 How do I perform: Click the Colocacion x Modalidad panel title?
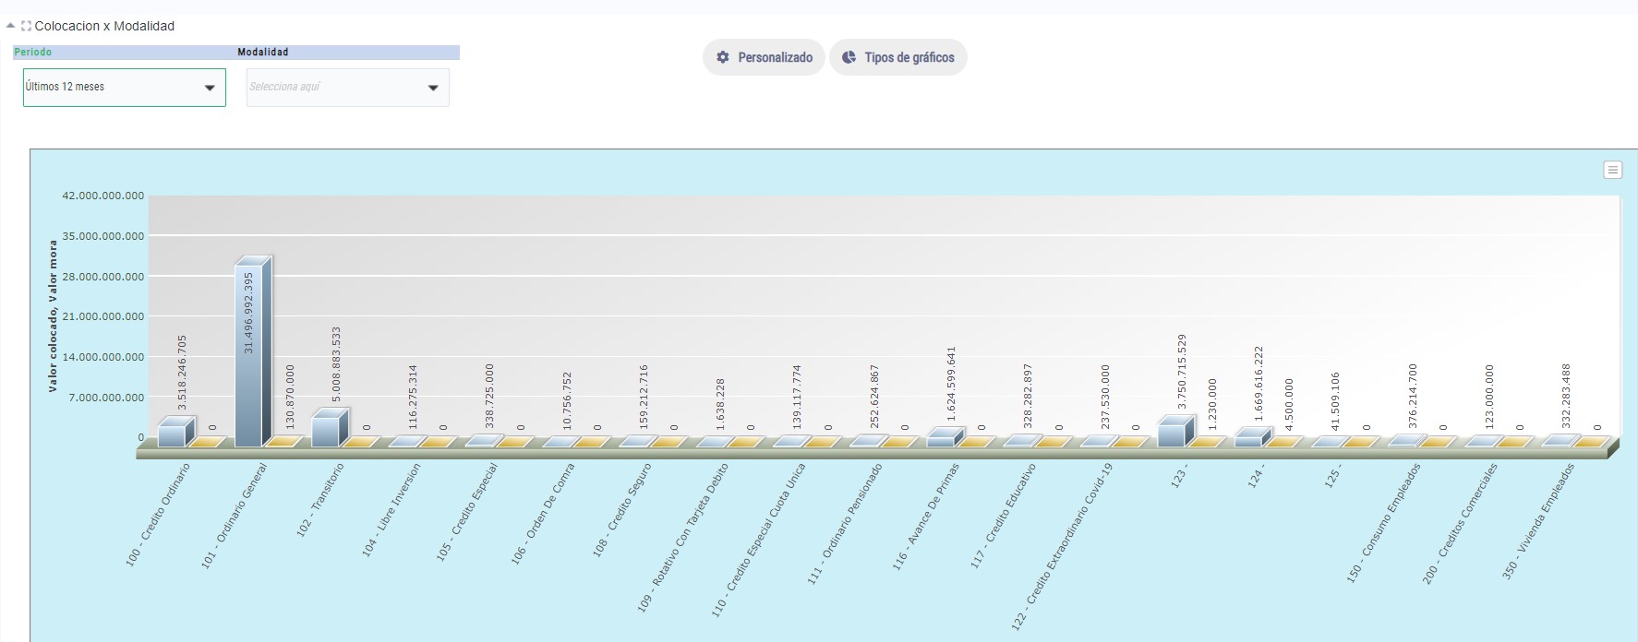104,26
